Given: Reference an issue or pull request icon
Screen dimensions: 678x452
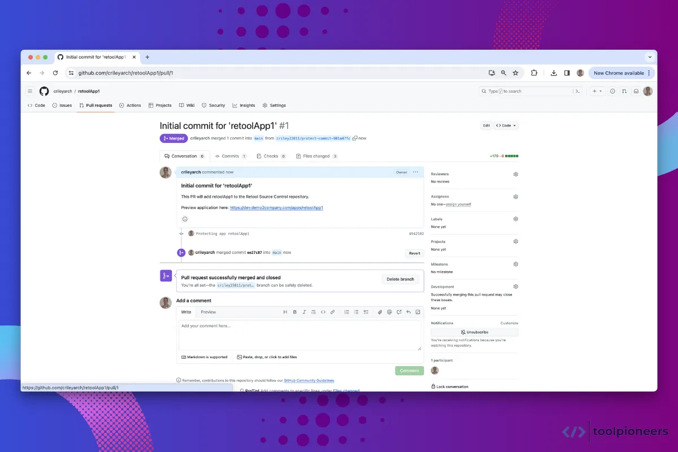Looking at the screenshot, I should coord(399,312).
